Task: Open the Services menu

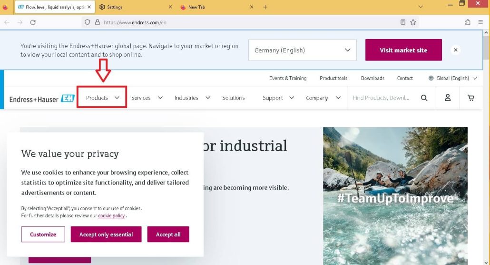Action: (x=141, y=98)
